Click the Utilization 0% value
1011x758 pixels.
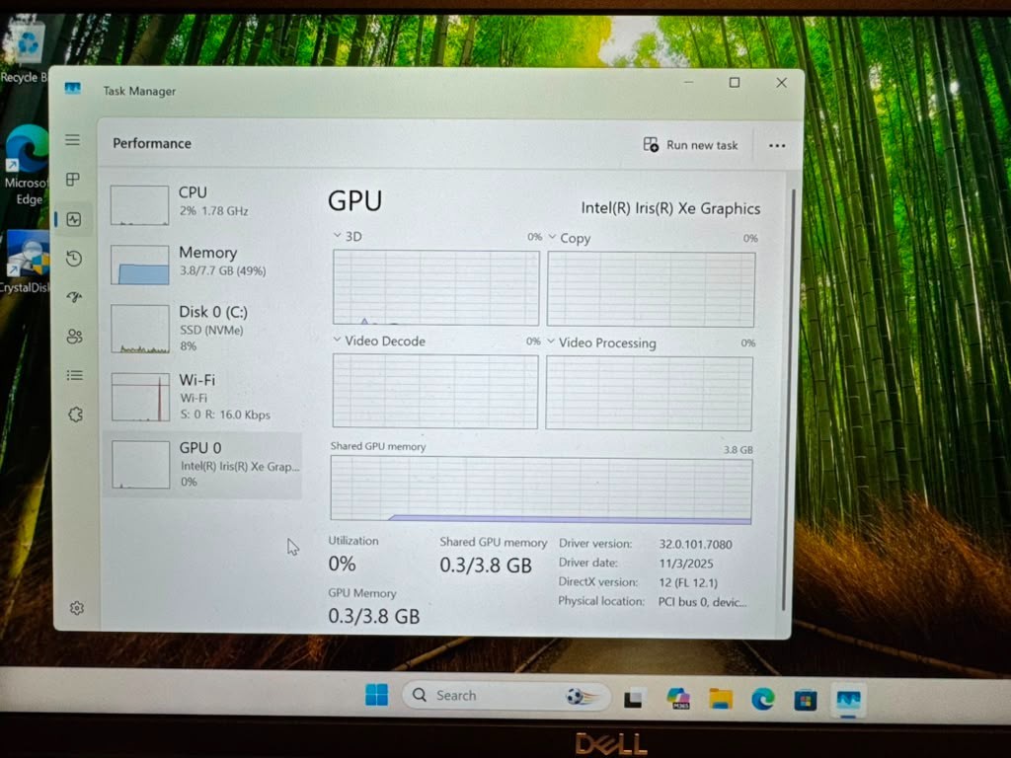(342, 564)
